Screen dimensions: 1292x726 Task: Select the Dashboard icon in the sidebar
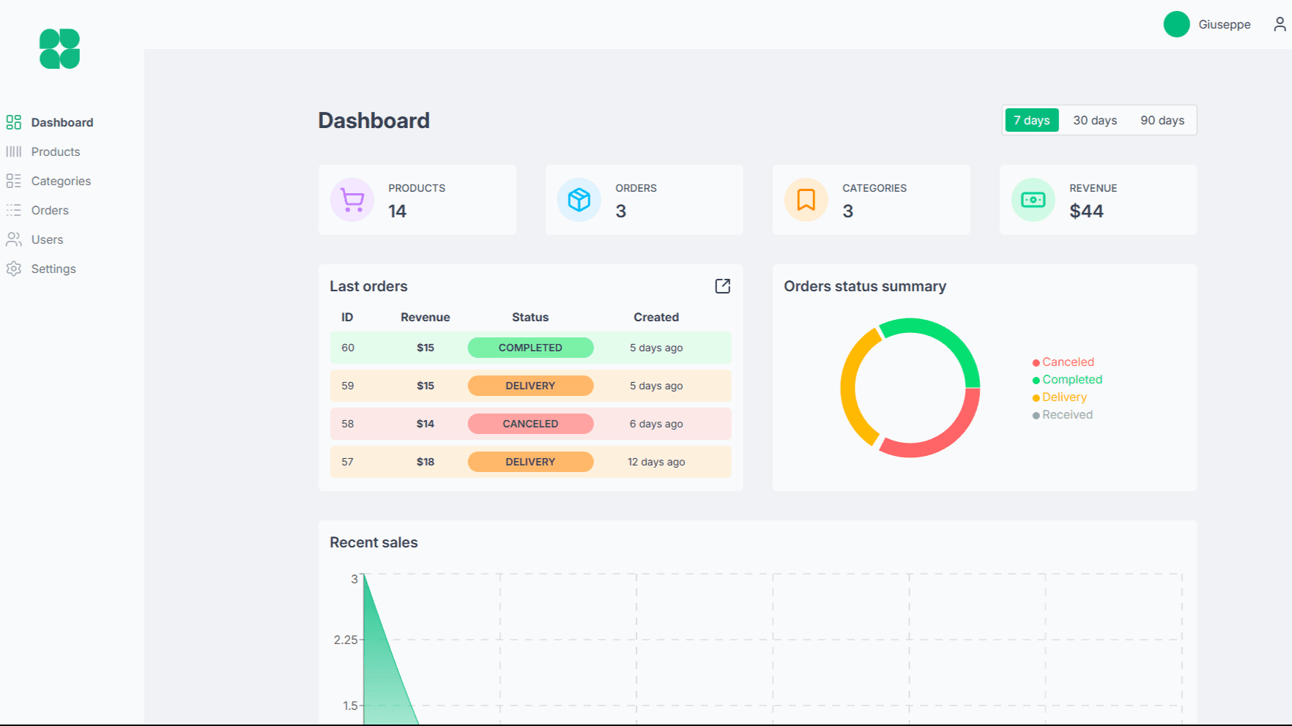pos(13,122)
